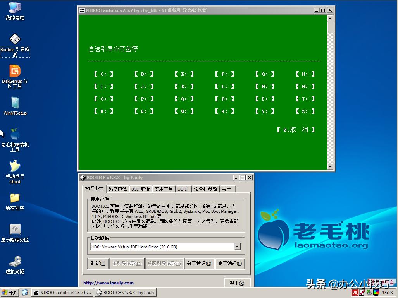Viewport: 398px width, 298px height.
Task: Launch the 手动运行 Ghost desktop icon
Action: point(15,171)
